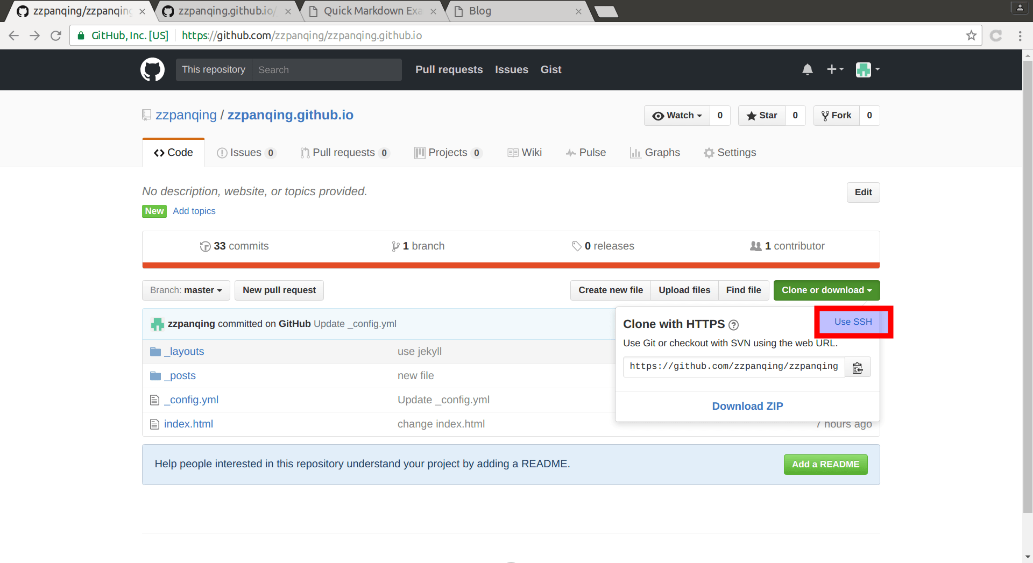This screenshot has height=563, width=1033.
Task: Reload the page
Action: coord(56,35)
